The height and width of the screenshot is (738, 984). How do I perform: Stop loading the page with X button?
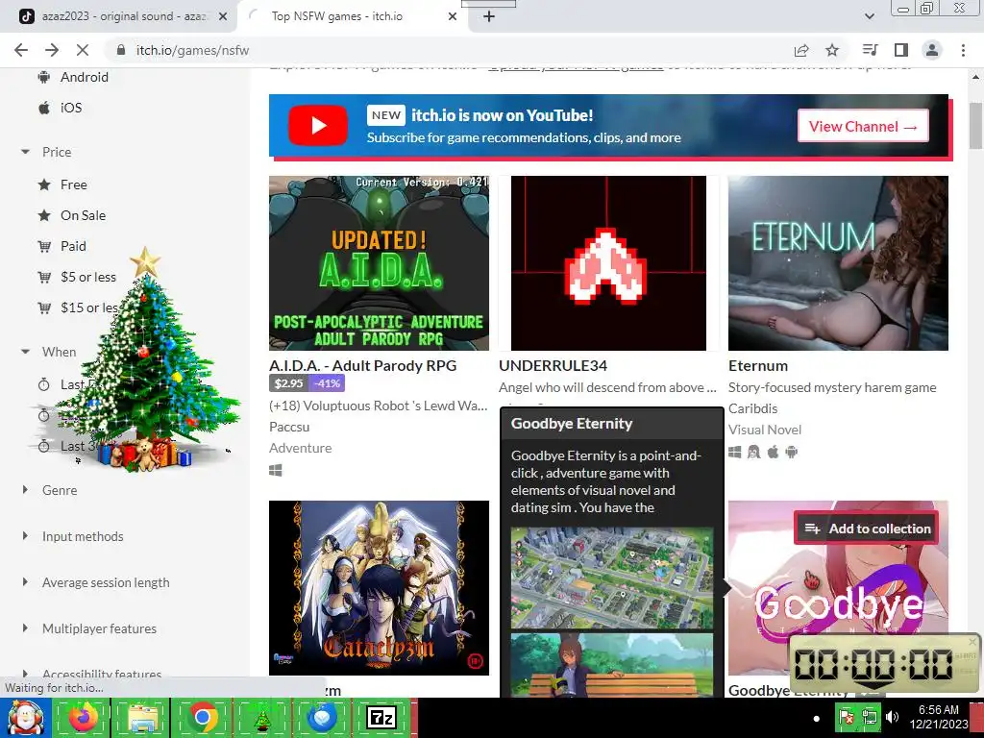pos(83,50)
